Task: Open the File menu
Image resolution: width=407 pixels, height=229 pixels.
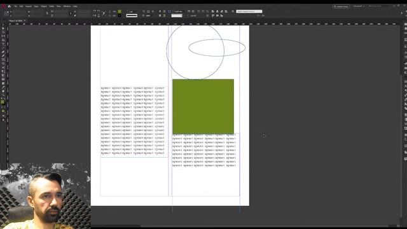Action: click(15, 6)
